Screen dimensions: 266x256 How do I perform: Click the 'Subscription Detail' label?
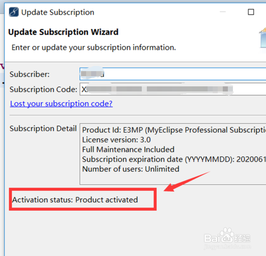point(43,129)
